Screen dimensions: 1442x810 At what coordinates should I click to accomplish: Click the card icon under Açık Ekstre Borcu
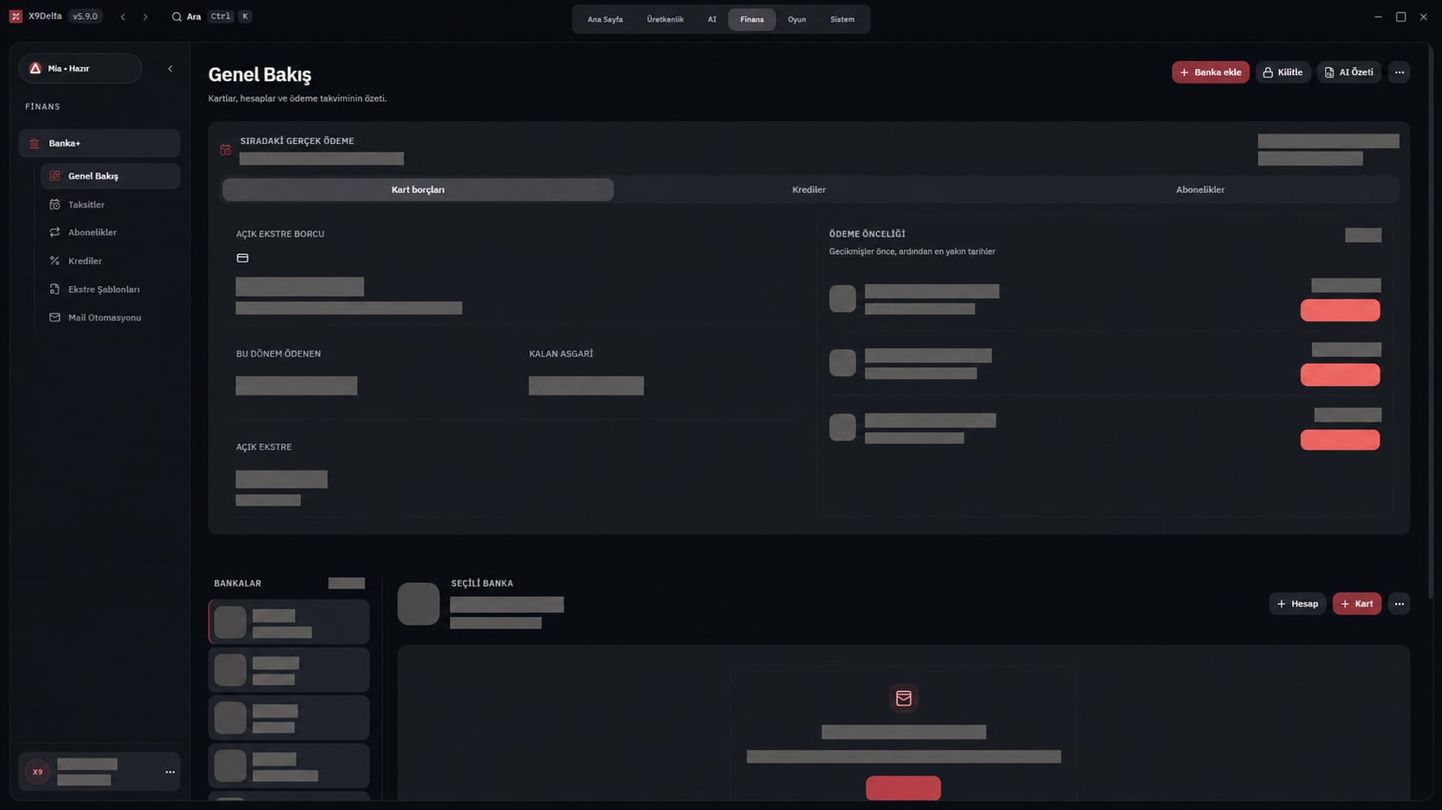(242, 258)
